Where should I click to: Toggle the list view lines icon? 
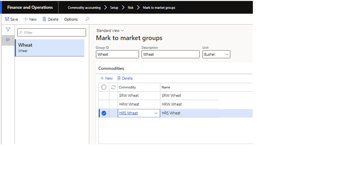(x=8, y=40)
